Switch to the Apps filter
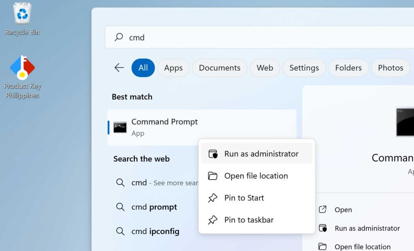Image resolution: width=414 pixels, height=251 pixels. pyautogui.click(x=173, y=68)
